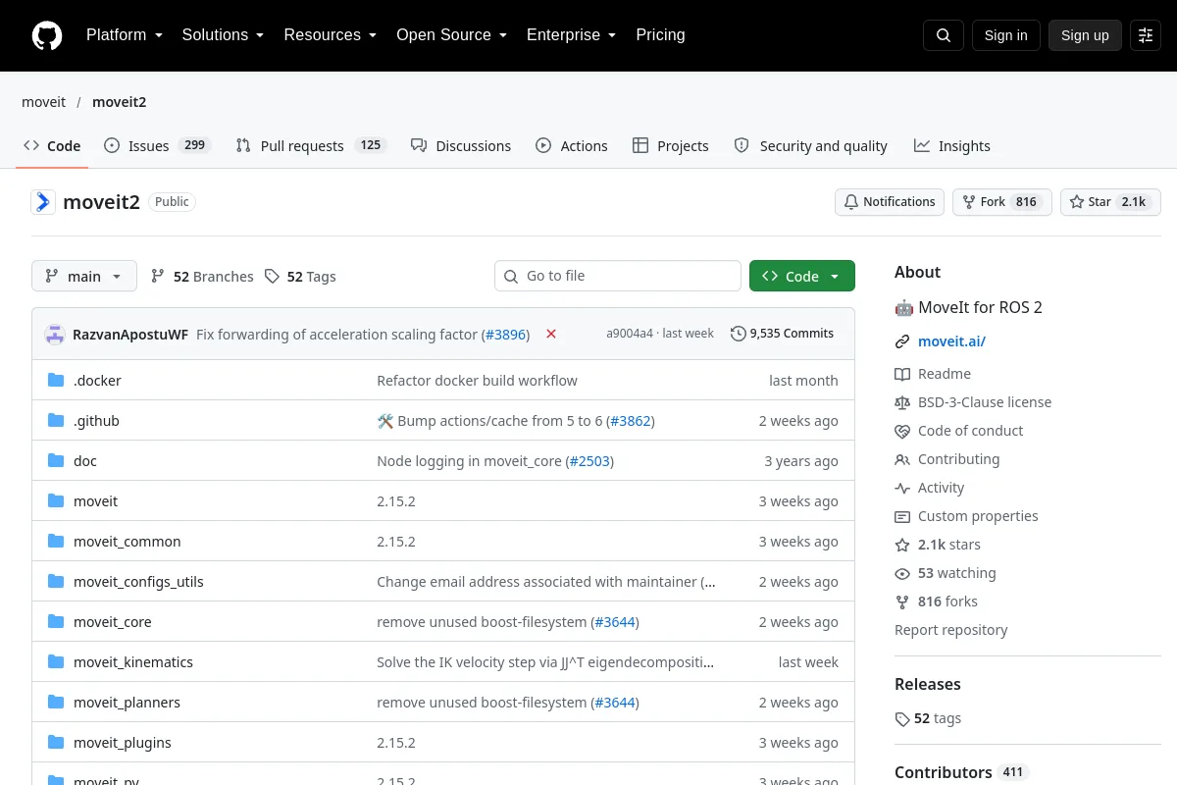The width and height of the screenshot is (1177, 785).
Task: Open the search magnifier button
Action: point(944,35)
